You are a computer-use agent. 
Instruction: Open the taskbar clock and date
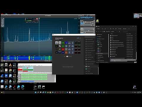point(138,92)
